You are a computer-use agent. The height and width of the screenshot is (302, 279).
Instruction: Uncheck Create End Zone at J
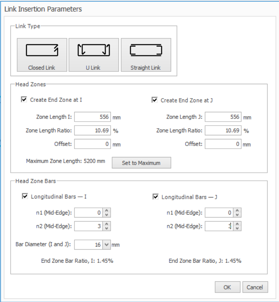tap(154, 100)
